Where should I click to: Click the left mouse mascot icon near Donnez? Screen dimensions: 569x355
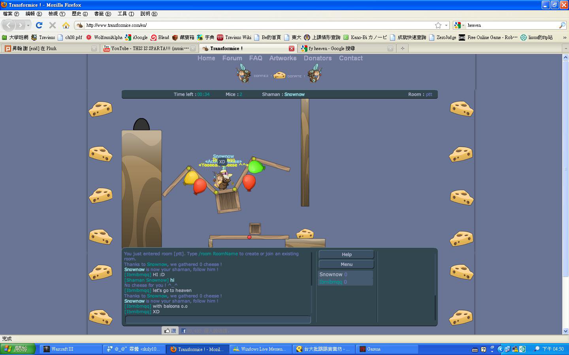point(244,73)
